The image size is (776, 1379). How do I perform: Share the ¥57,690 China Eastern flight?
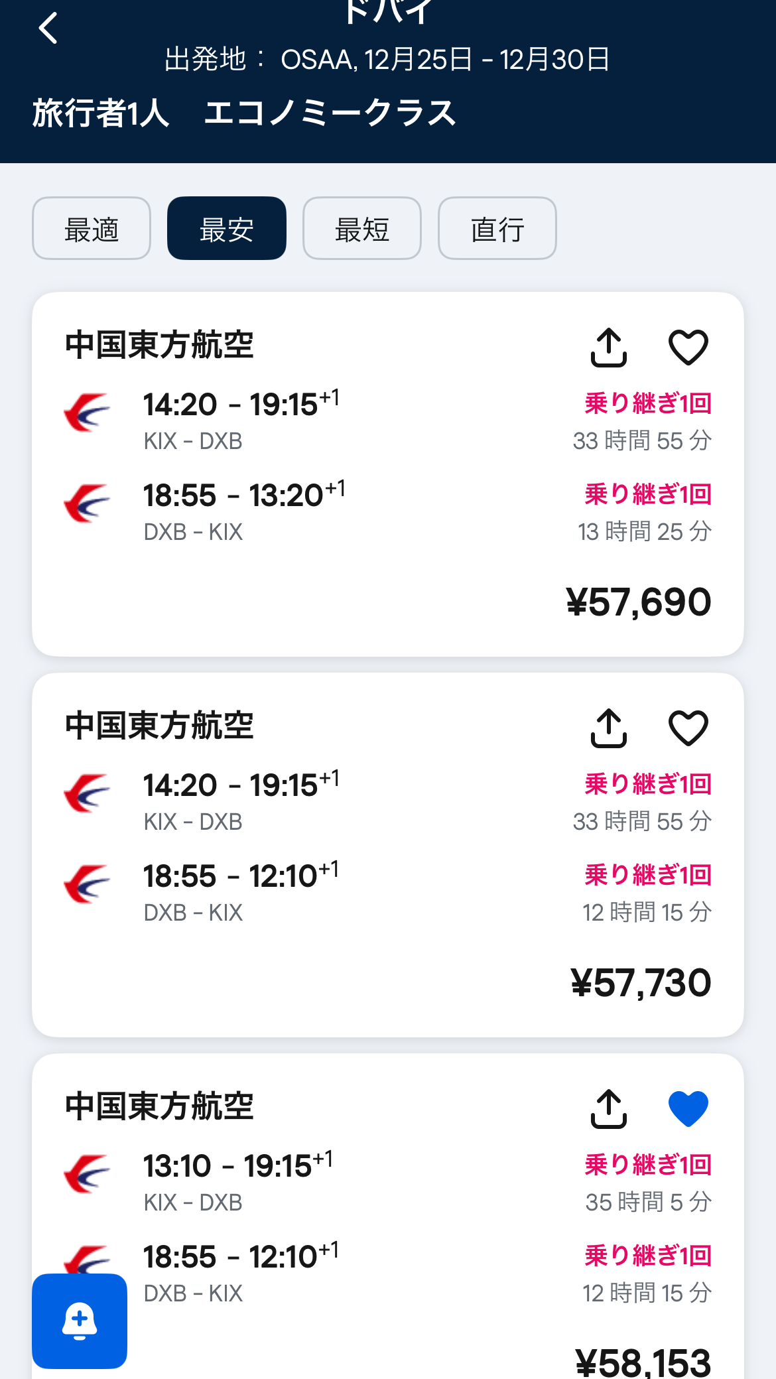tap(608, 347)
